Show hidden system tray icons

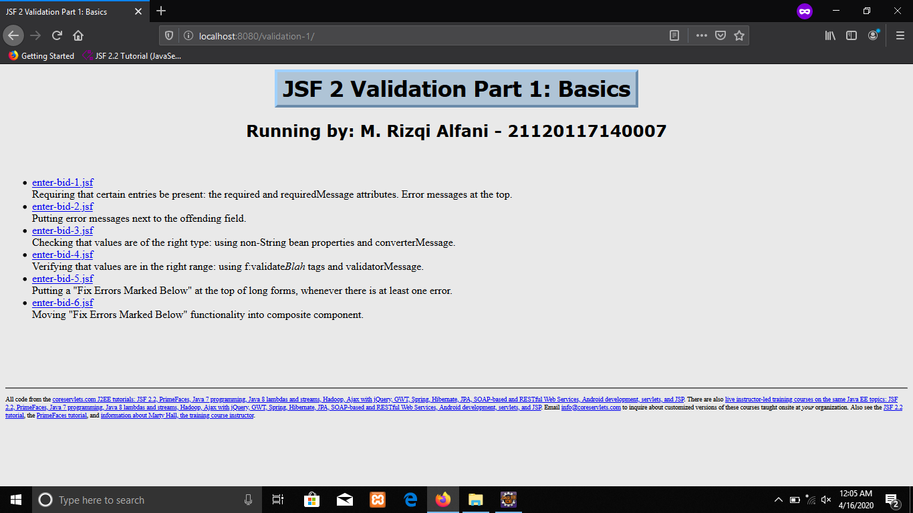[x=778, y=500]
